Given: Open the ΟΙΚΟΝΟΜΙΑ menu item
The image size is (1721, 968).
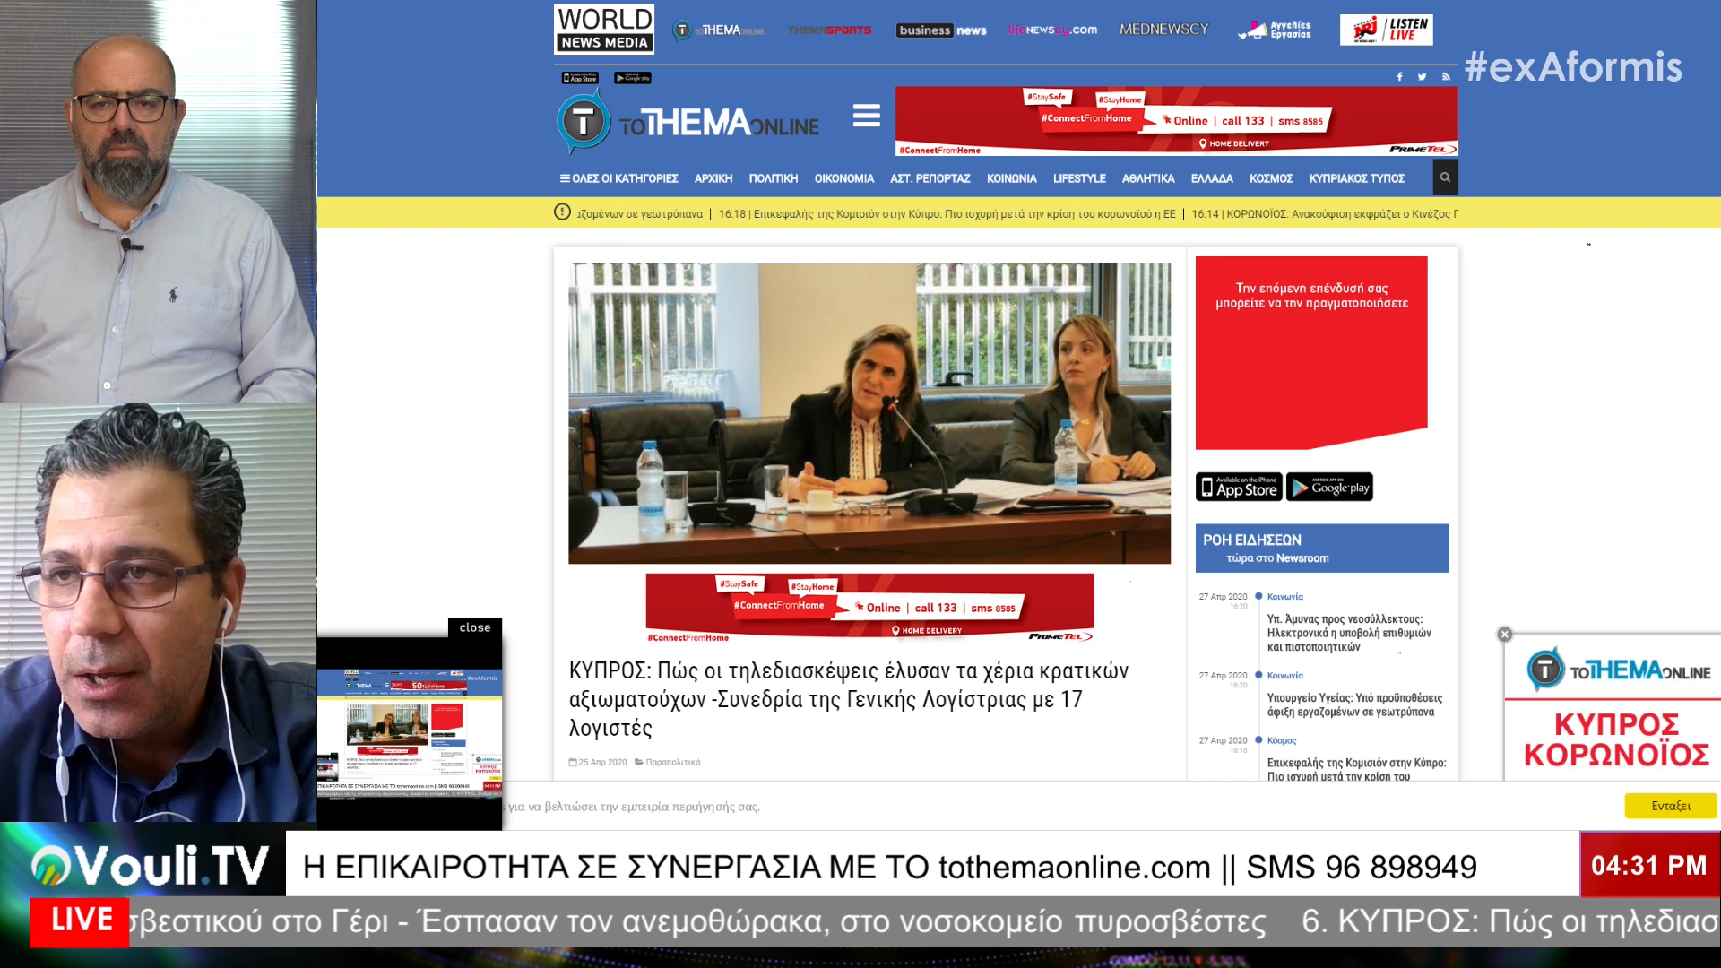Looking at the screenshot, I should pos(843,178).
